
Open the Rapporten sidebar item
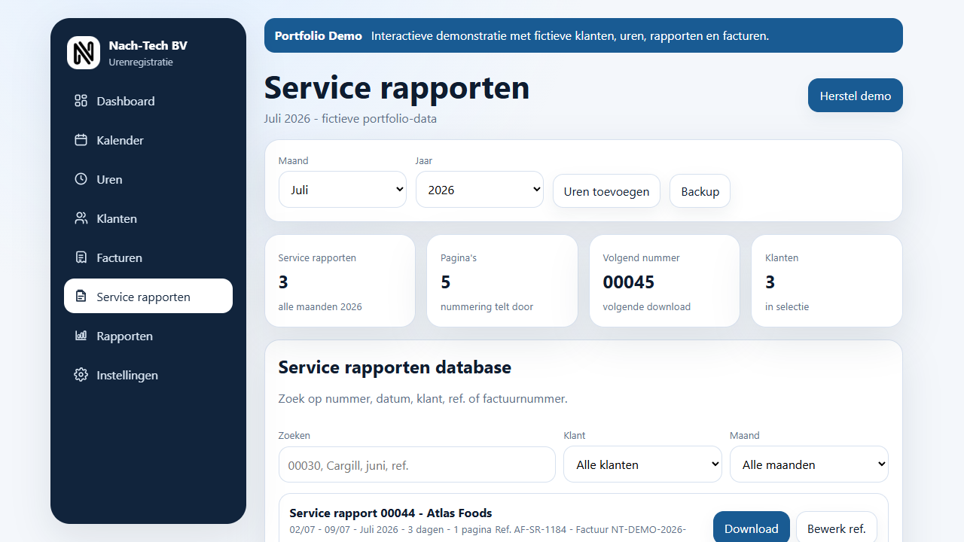click(x=148, y=336)
